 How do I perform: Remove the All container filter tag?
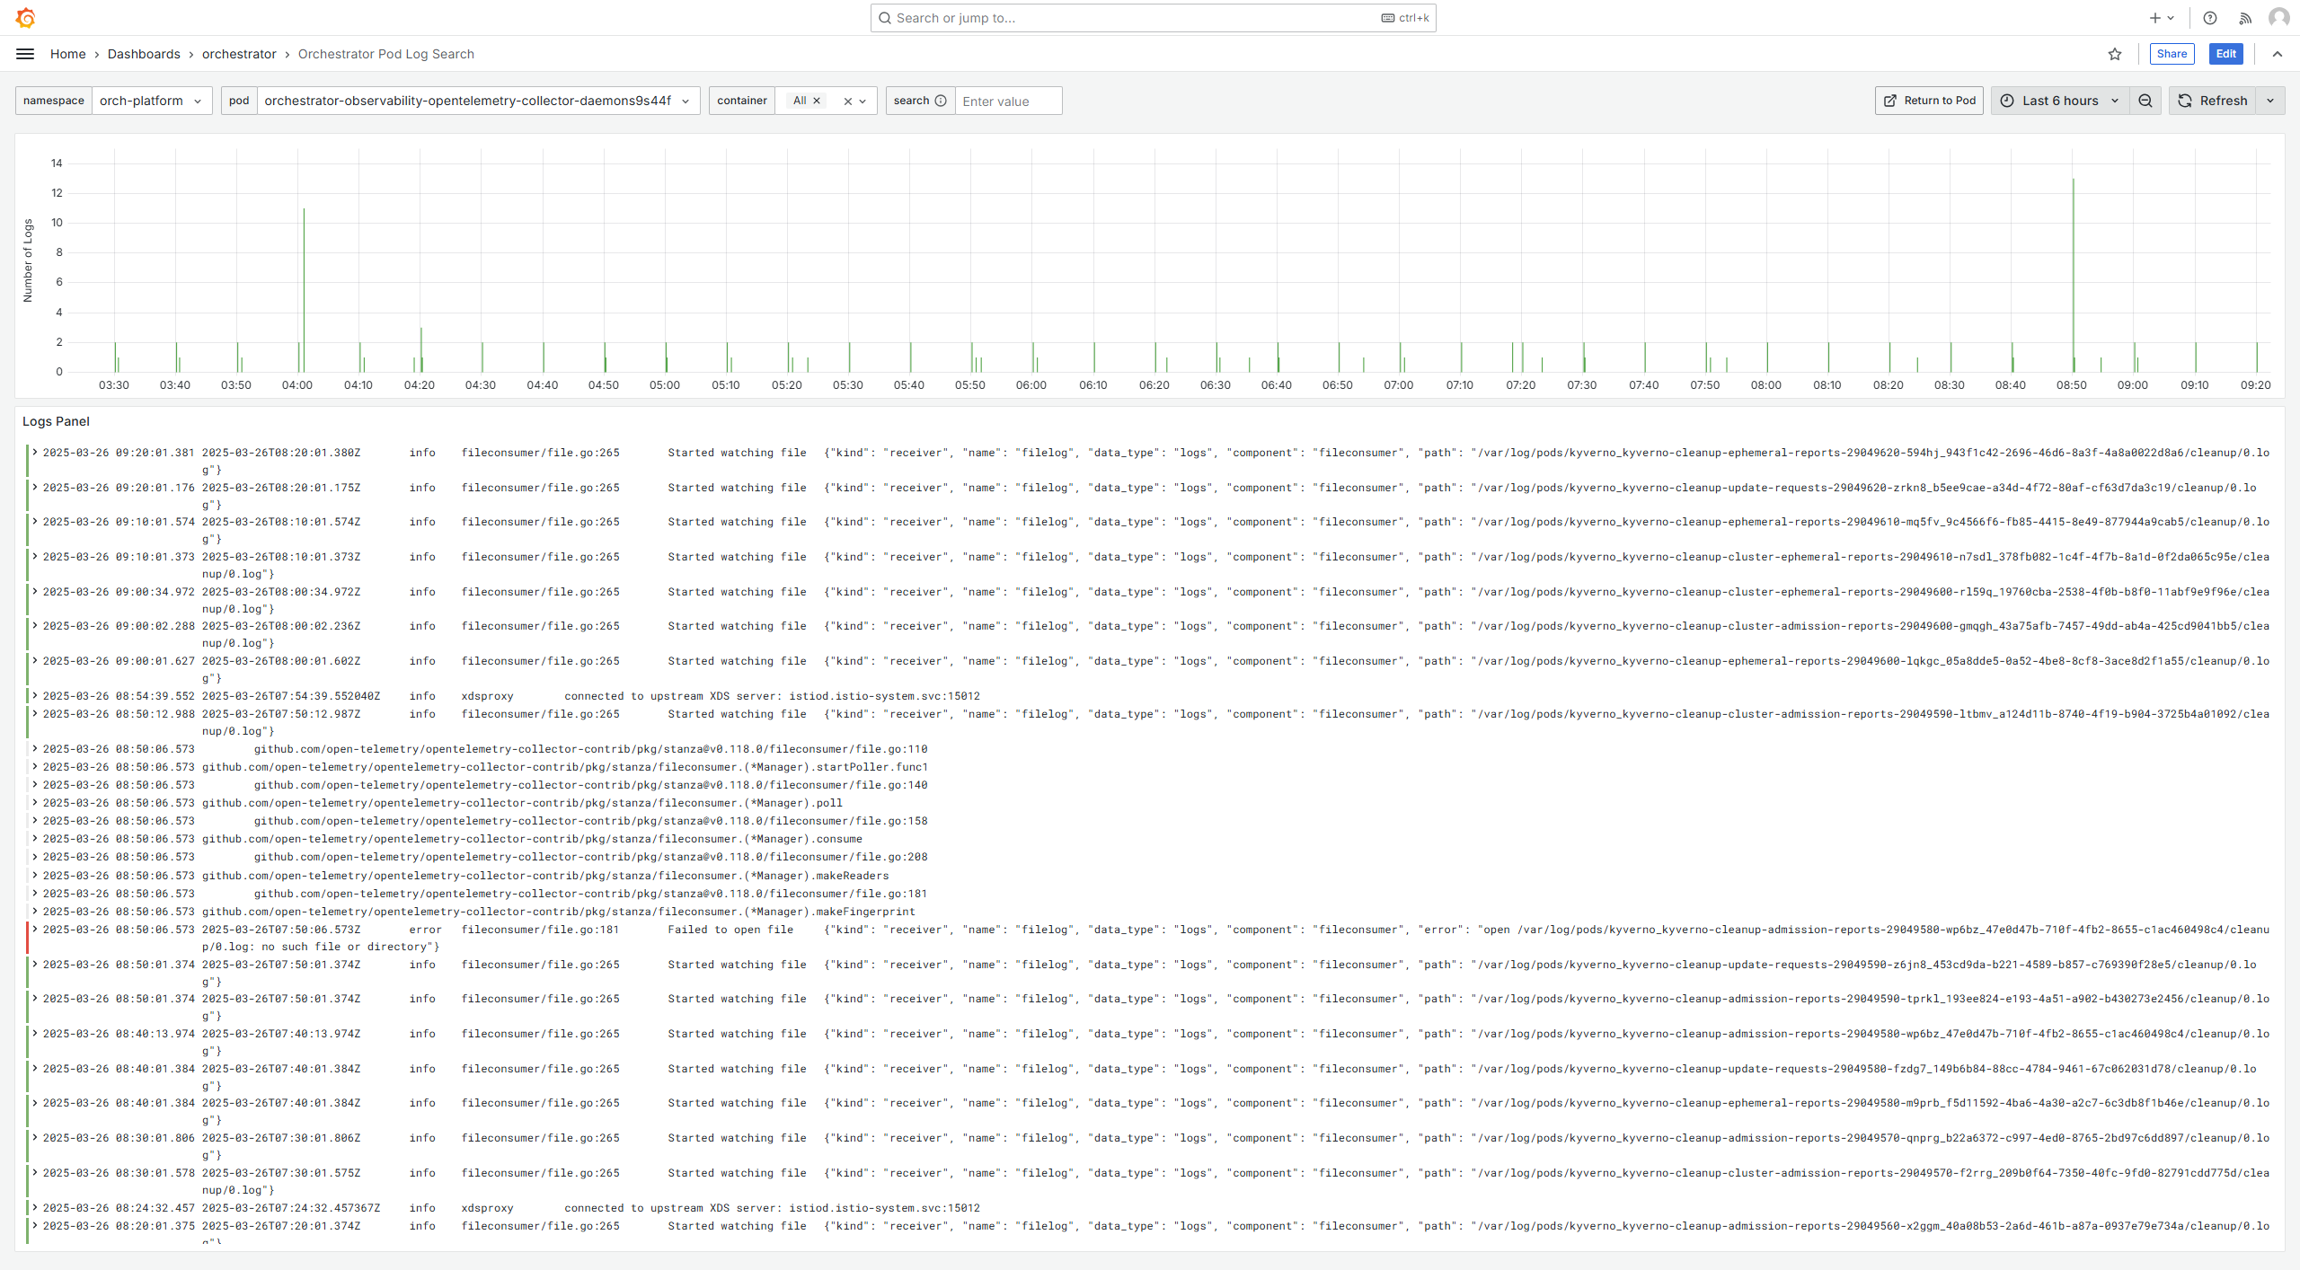pyautogui.click(x=817, y=101)
